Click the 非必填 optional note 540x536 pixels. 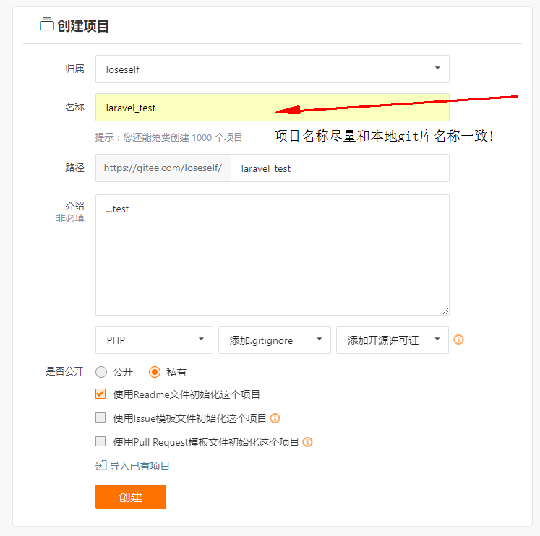point(70,218)
